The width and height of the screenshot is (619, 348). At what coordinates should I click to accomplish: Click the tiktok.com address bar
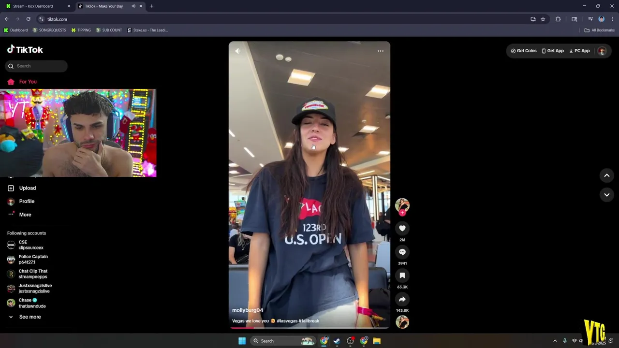(285, 19)
